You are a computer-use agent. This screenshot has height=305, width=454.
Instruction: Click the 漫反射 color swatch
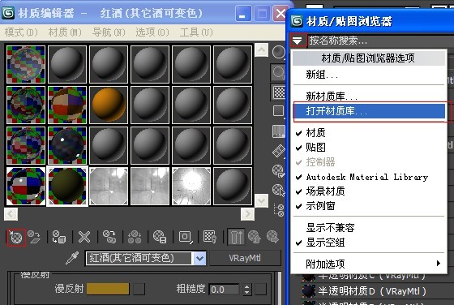(108, 289)
